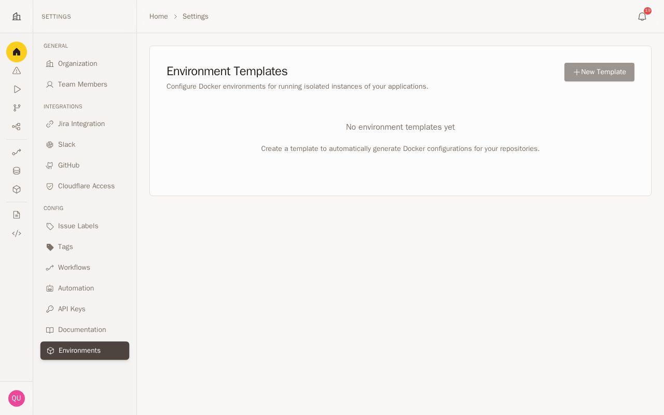Click the Settings breadcrumb
The width and height of the screenshot is (664, 415).
[196, 17]
